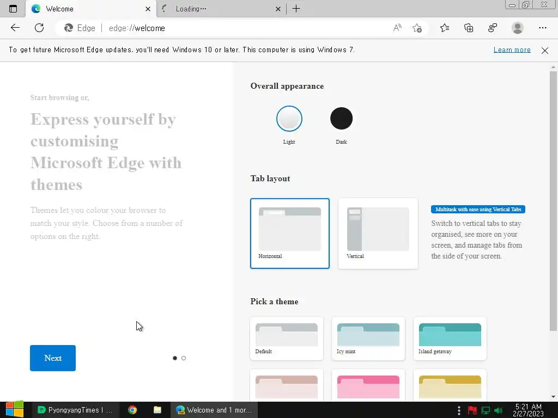The height and width of the screenshot is (418, 558).
Task: Click the network tray icon
Action: 486,410
